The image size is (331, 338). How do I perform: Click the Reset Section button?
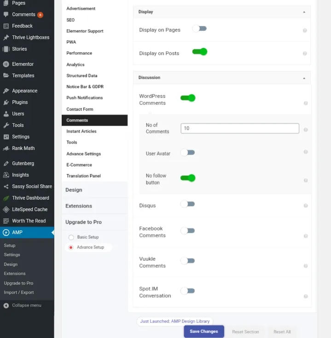[x=245, y=332]
